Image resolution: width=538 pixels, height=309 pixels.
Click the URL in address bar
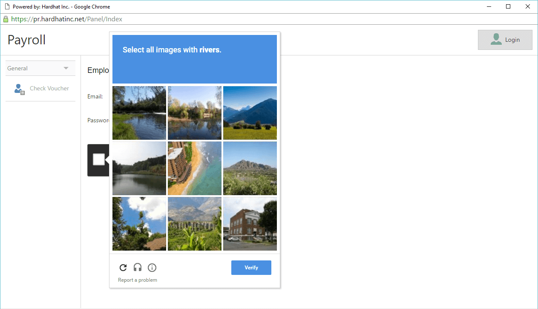[66, 19]
